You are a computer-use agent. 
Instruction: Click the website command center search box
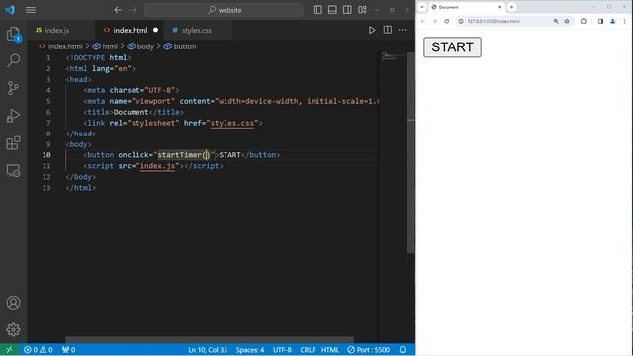(225, 10)
